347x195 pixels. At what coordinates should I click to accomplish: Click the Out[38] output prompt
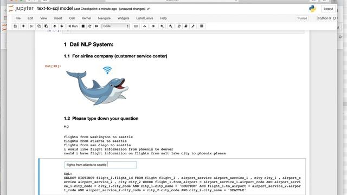[x=53, y=66]
